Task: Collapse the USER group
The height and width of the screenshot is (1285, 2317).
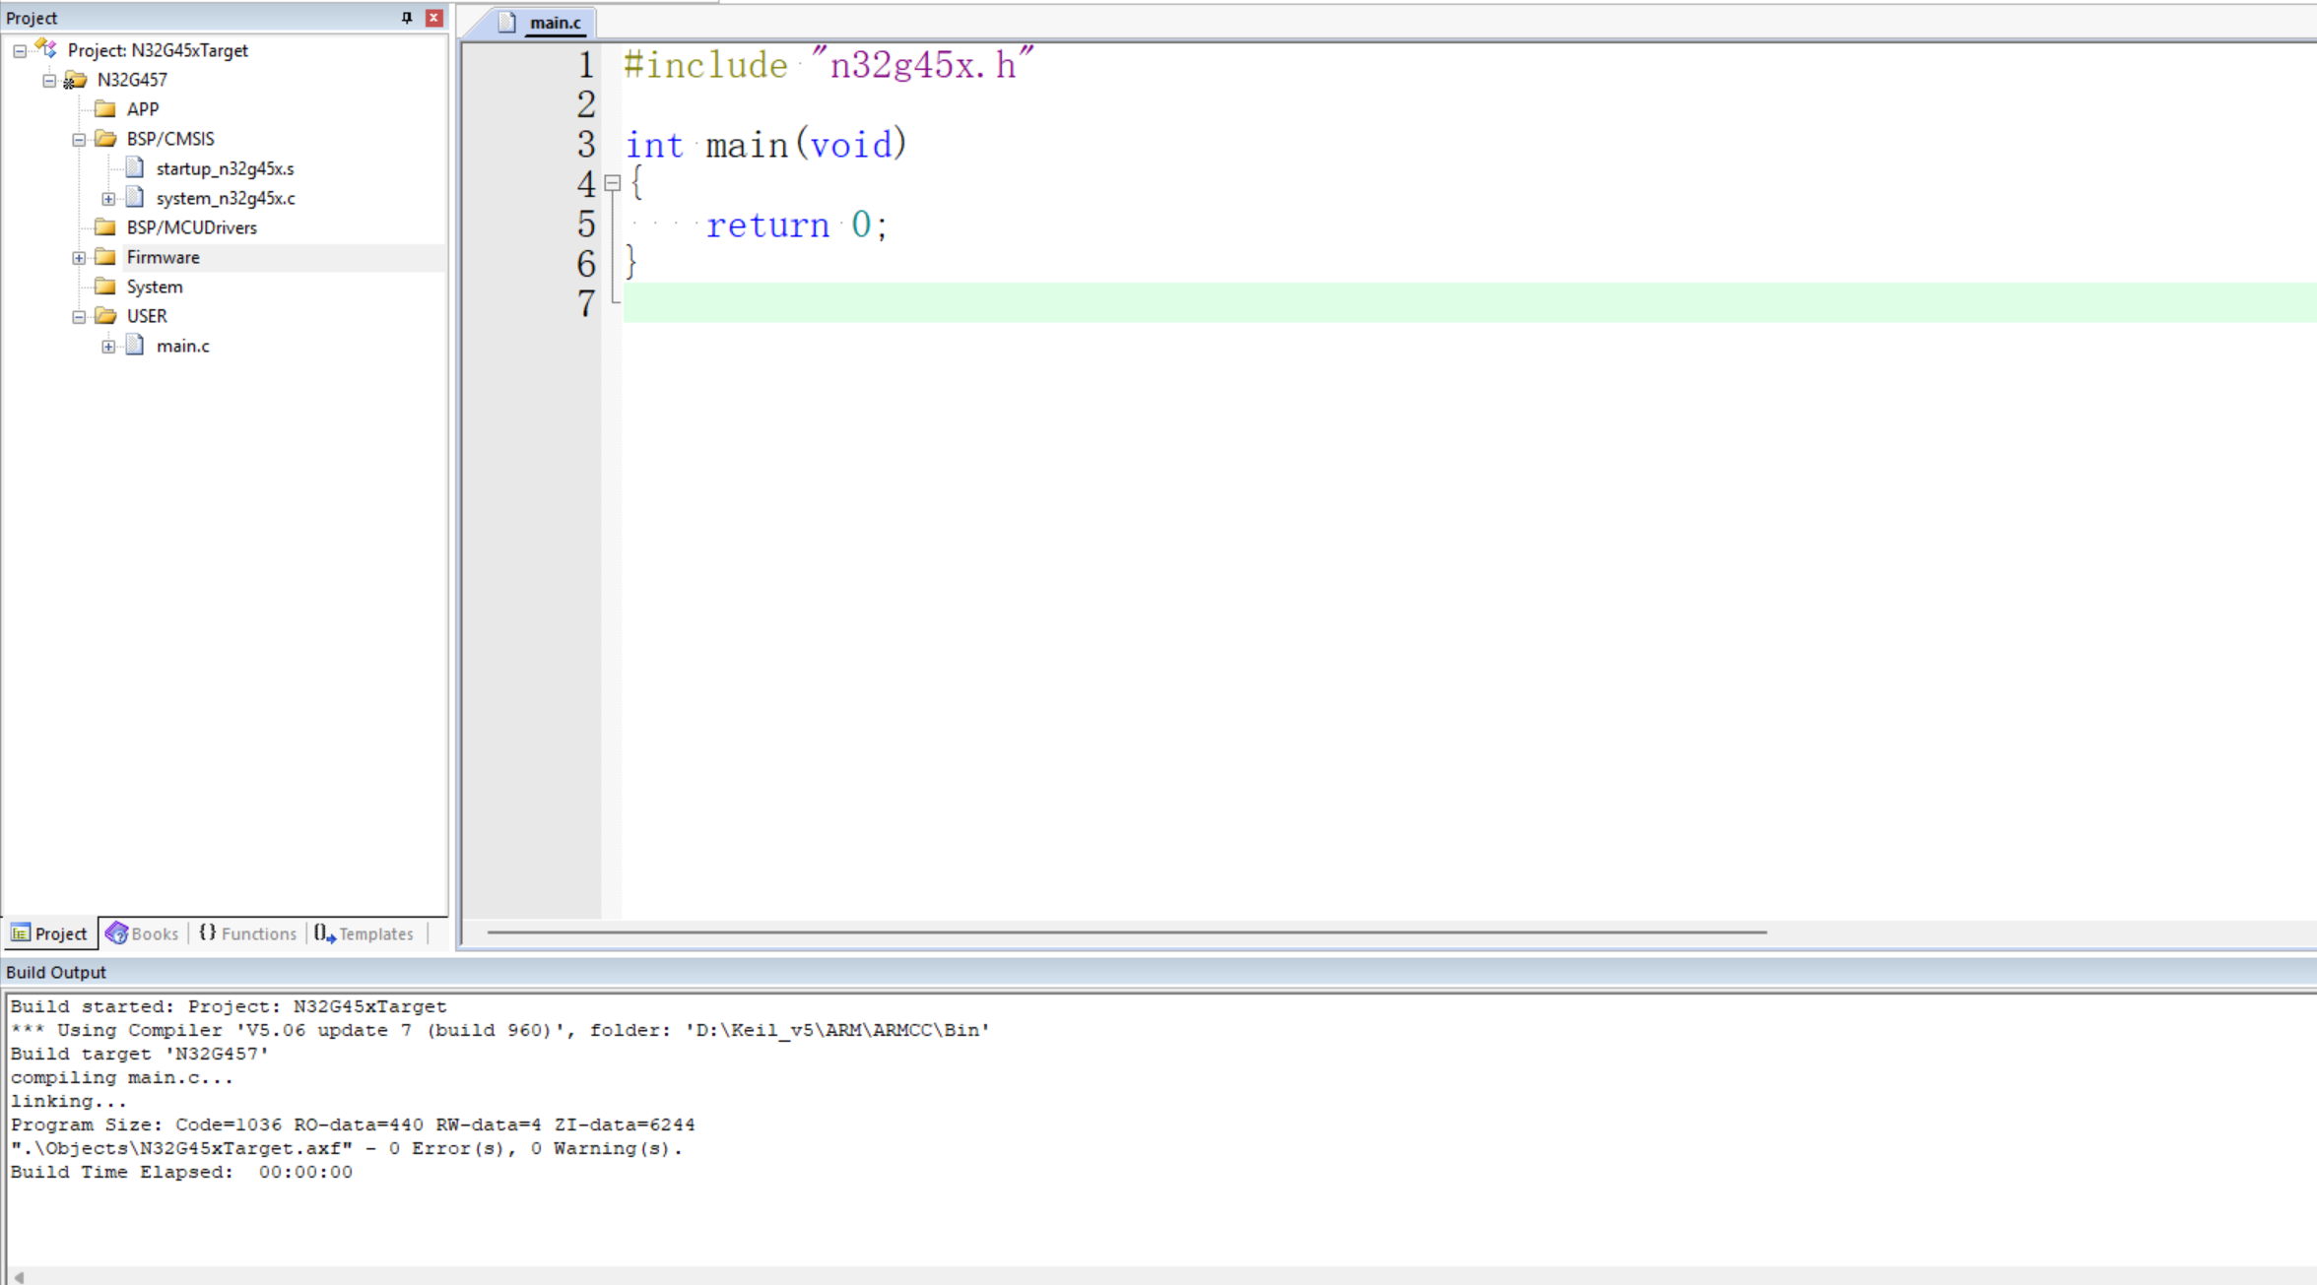Action: pos(79,317)
